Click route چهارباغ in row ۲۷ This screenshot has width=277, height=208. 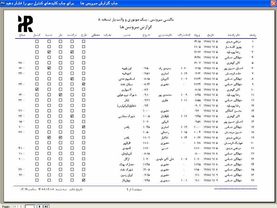(127, 180)
